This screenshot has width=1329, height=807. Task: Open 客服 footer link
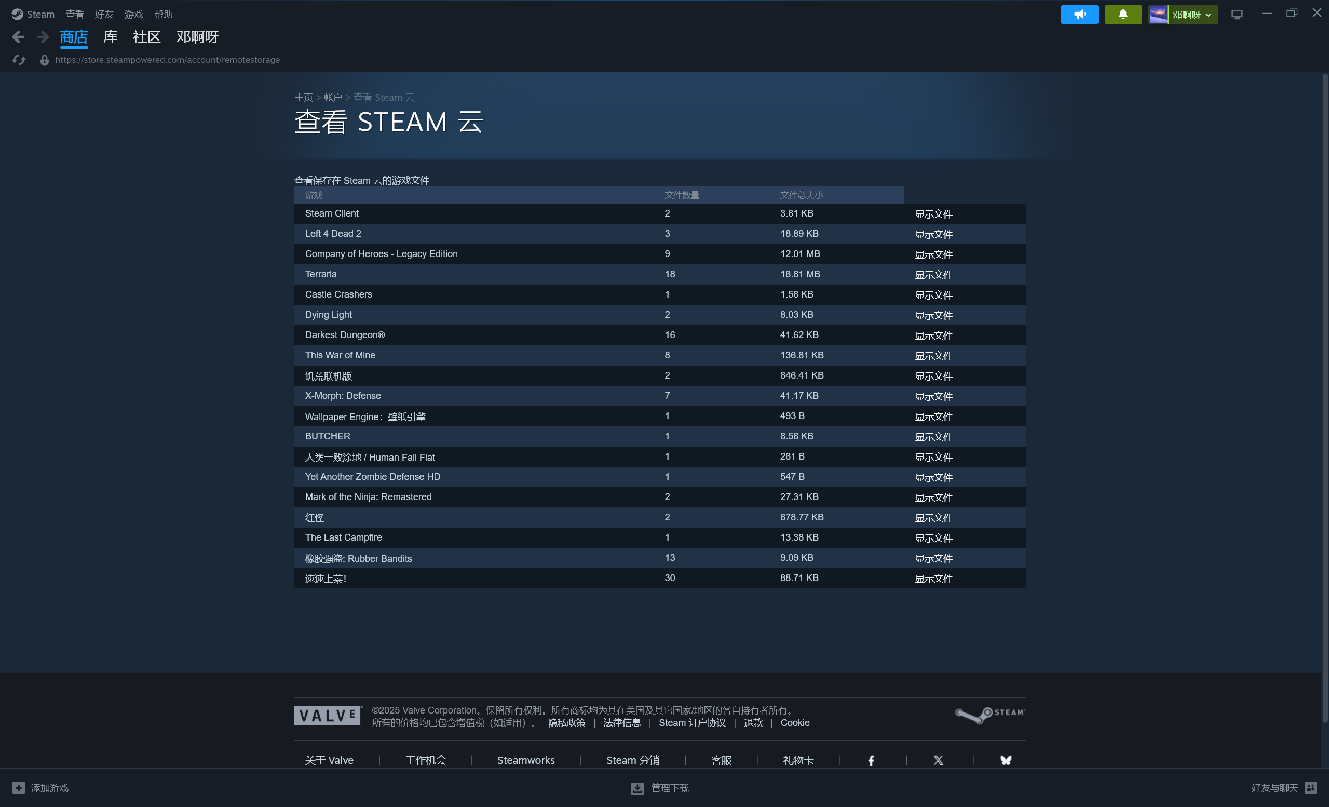pos(721,760)
